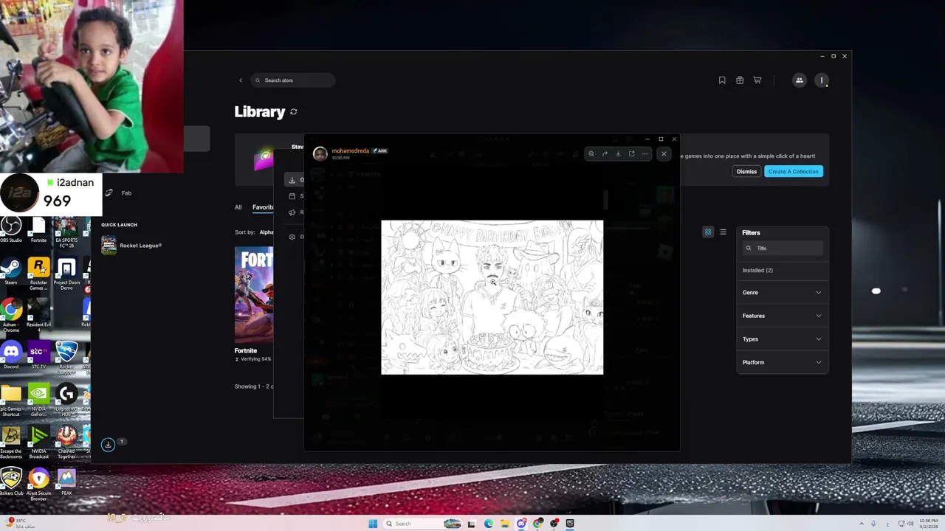
Task: Switch Library to grid view
Action: point(708,232)
